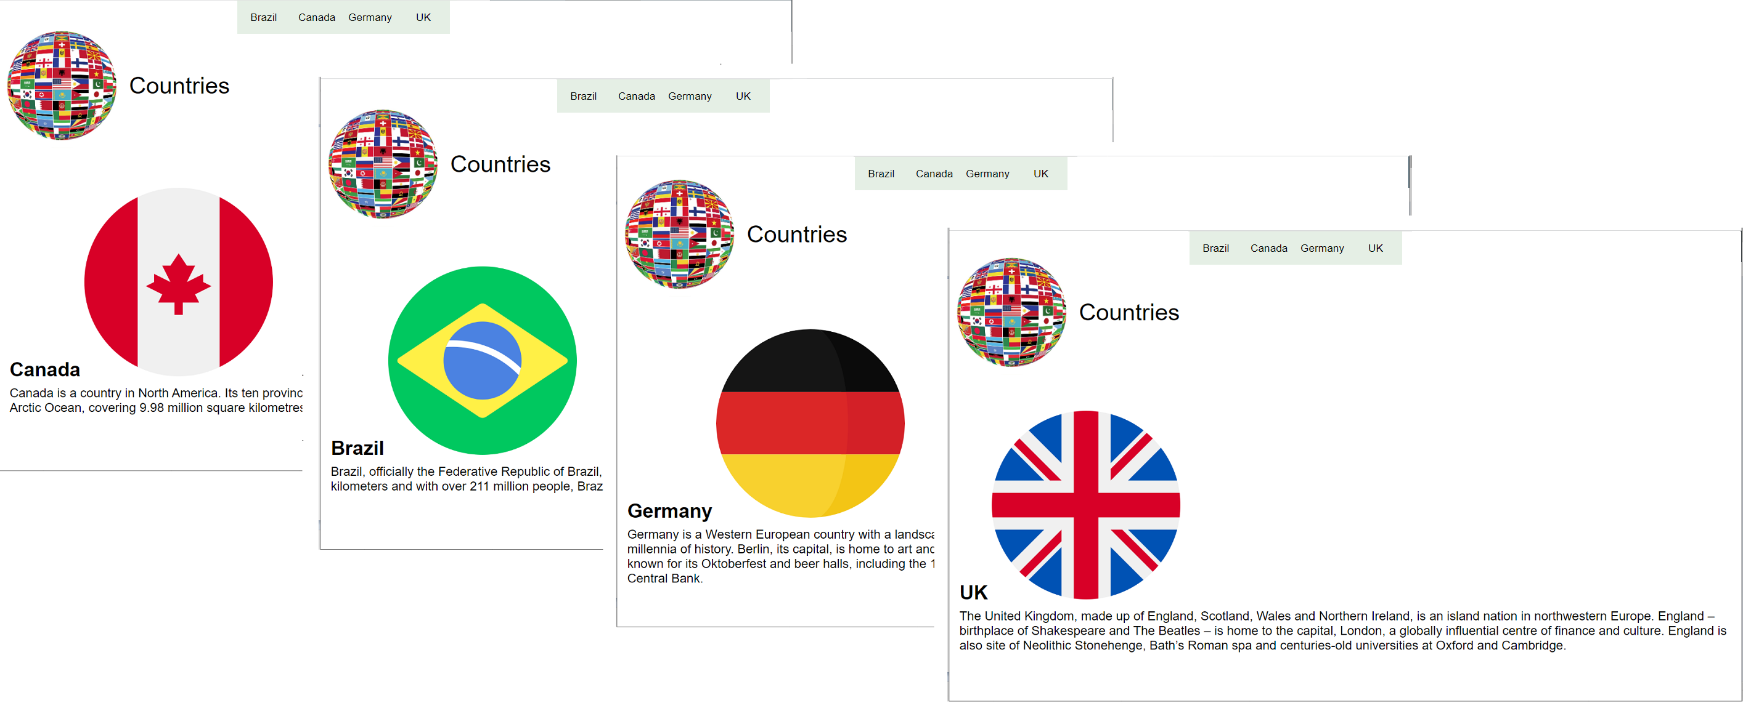Click the round Canada flag image
This screenshot has width=1743, height=703.
tap(179, 281)
